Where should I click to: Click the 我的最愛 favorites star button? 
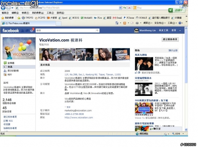point(7,18)
